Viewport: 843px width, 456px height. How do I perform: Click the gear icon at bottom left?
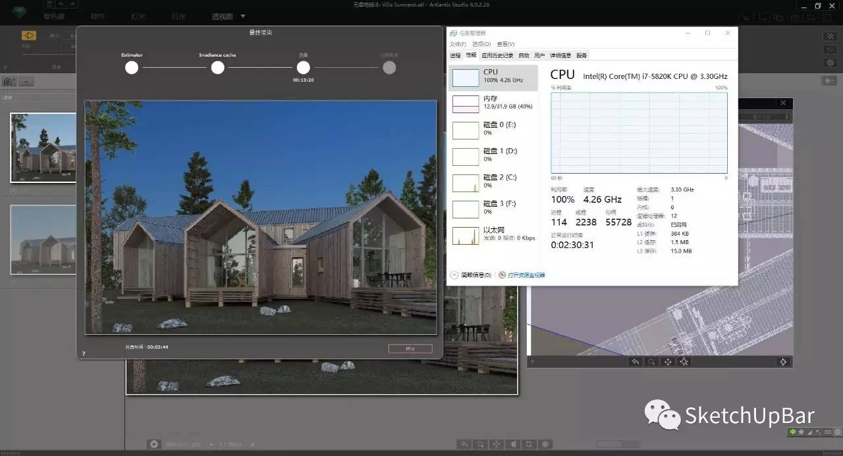coord(154,444)
